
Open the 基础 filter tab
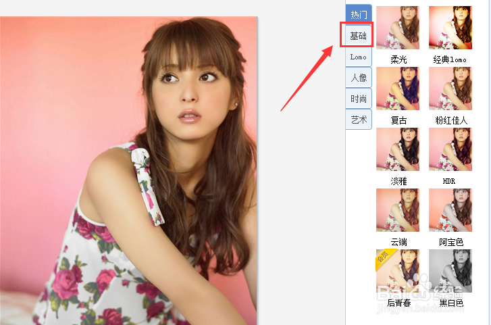click(358, 36)
